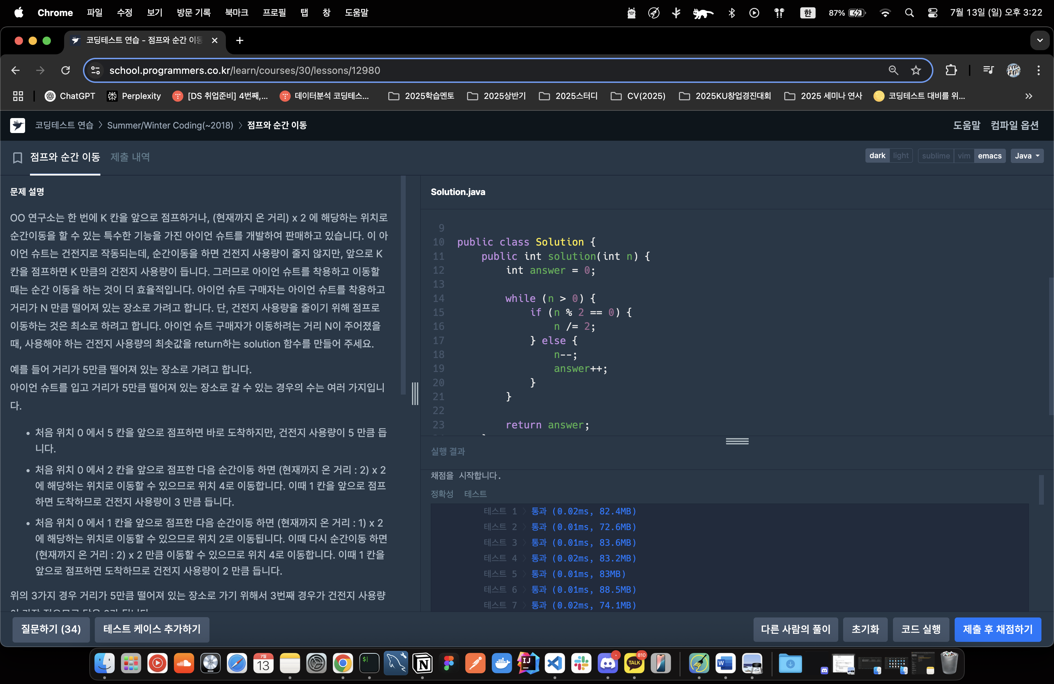
Task: Open Figma from the Dock
Action: (449, 663)
